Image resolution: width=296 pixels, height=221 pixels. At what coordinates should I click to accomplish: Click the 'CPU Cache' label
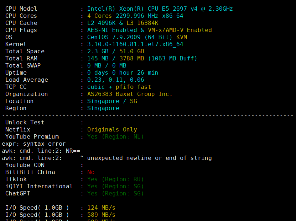[x=21, y=23]
